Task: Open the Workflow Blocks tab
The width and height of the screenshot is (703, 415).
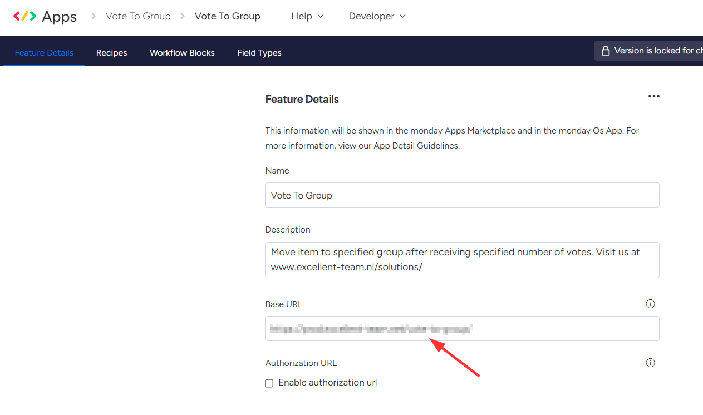Action: click(x=182, y=53)
